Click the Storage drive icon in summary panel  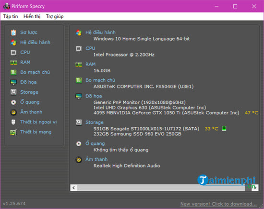(79, 122)
